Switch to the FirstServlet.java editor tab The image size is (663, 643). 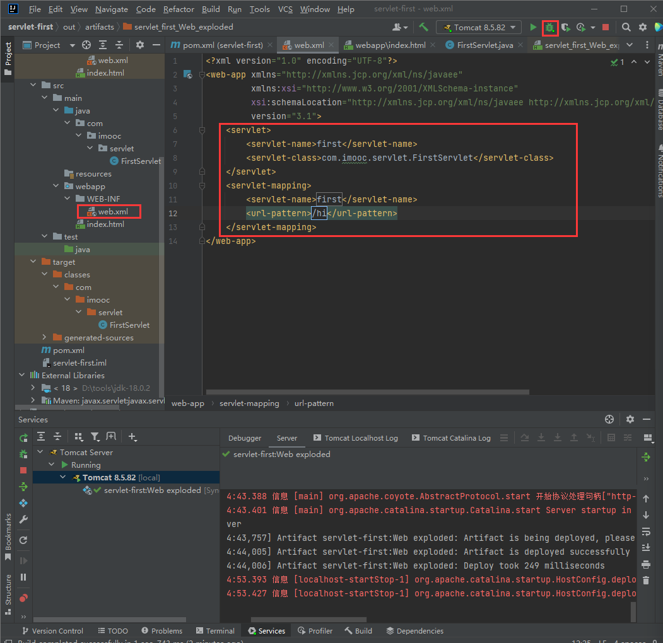[x=484, y=45]
